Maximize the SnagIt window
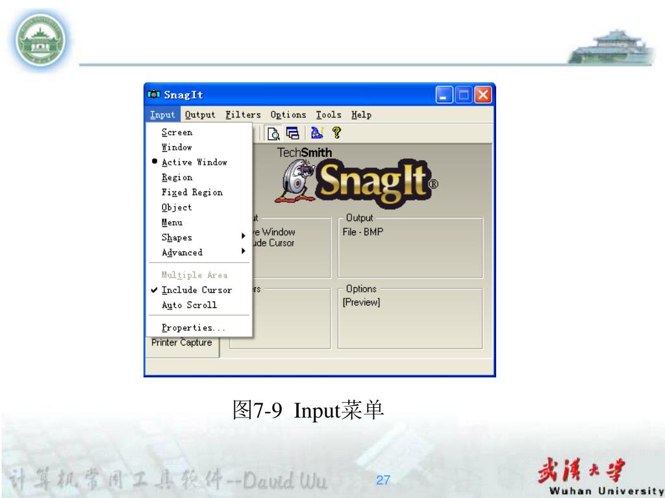665x498 pixels. [x=464, y=95]
